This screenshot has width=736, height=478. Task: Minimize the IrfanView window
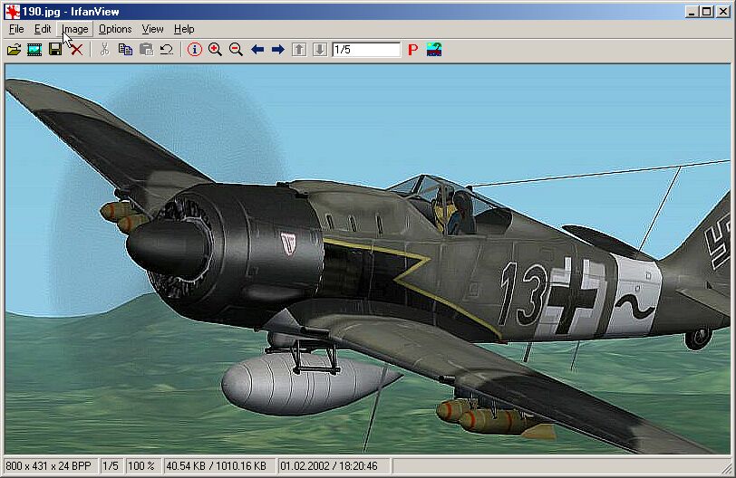(x=691, y=11)
